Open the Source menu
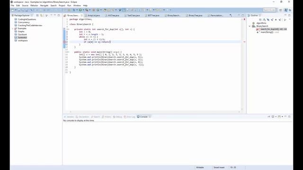The image size is (303, 170). pos(25,6)
